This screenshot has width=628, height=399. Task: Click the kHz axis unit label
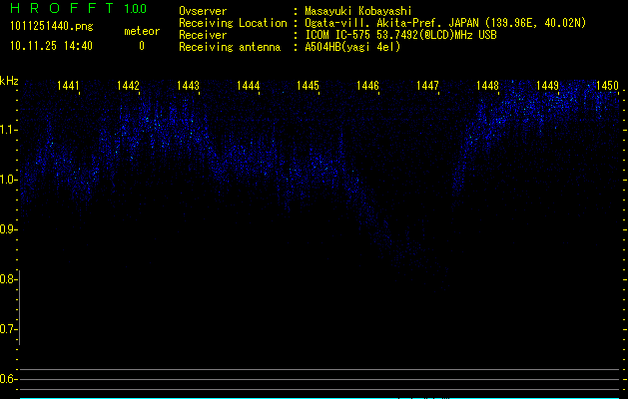(x=9, y=81)
